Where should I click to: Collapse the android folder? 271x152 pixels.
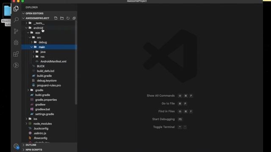click(26, 28)
